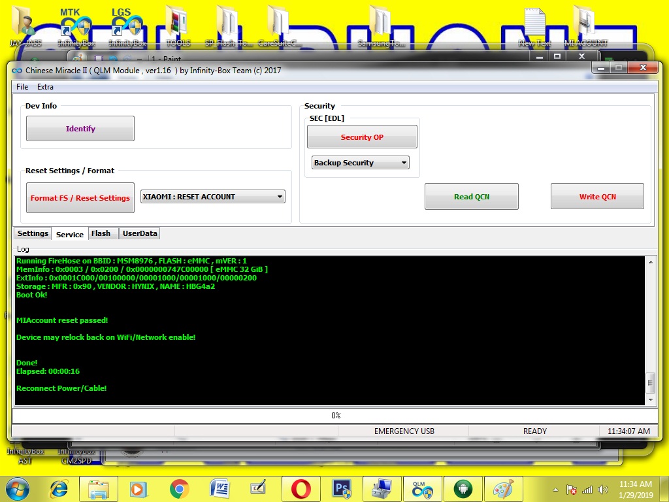Open the MTK InfinityBox desktop shortcut
This screenshot has width=669, height=502.
pos(76,26)
